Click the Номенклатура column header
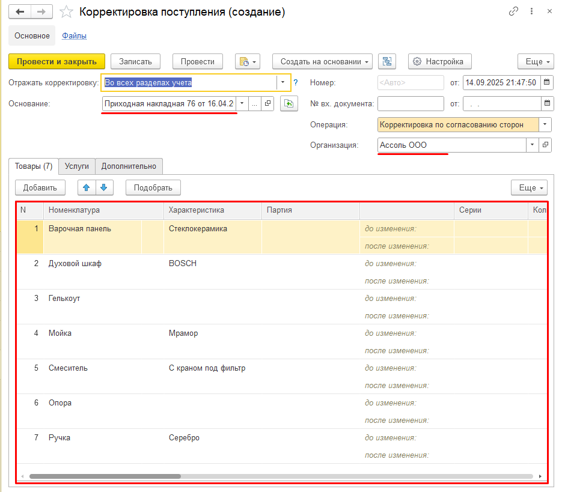 tap(103, 210)
